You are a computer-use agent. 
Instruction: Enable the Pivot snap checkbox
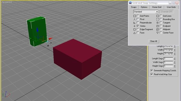point(138,19)
